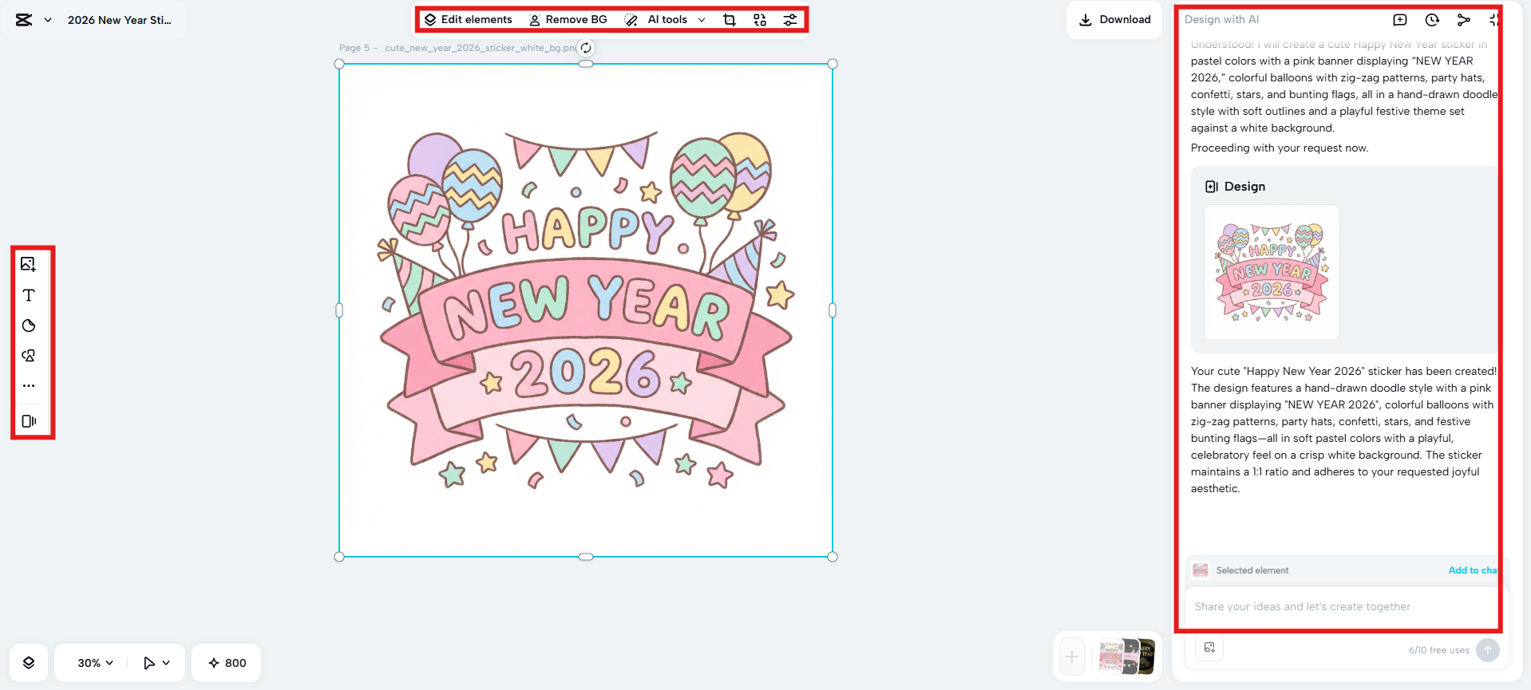
Task: Open the generated Design thumbnail in chat
Action: pos(1272,273)
